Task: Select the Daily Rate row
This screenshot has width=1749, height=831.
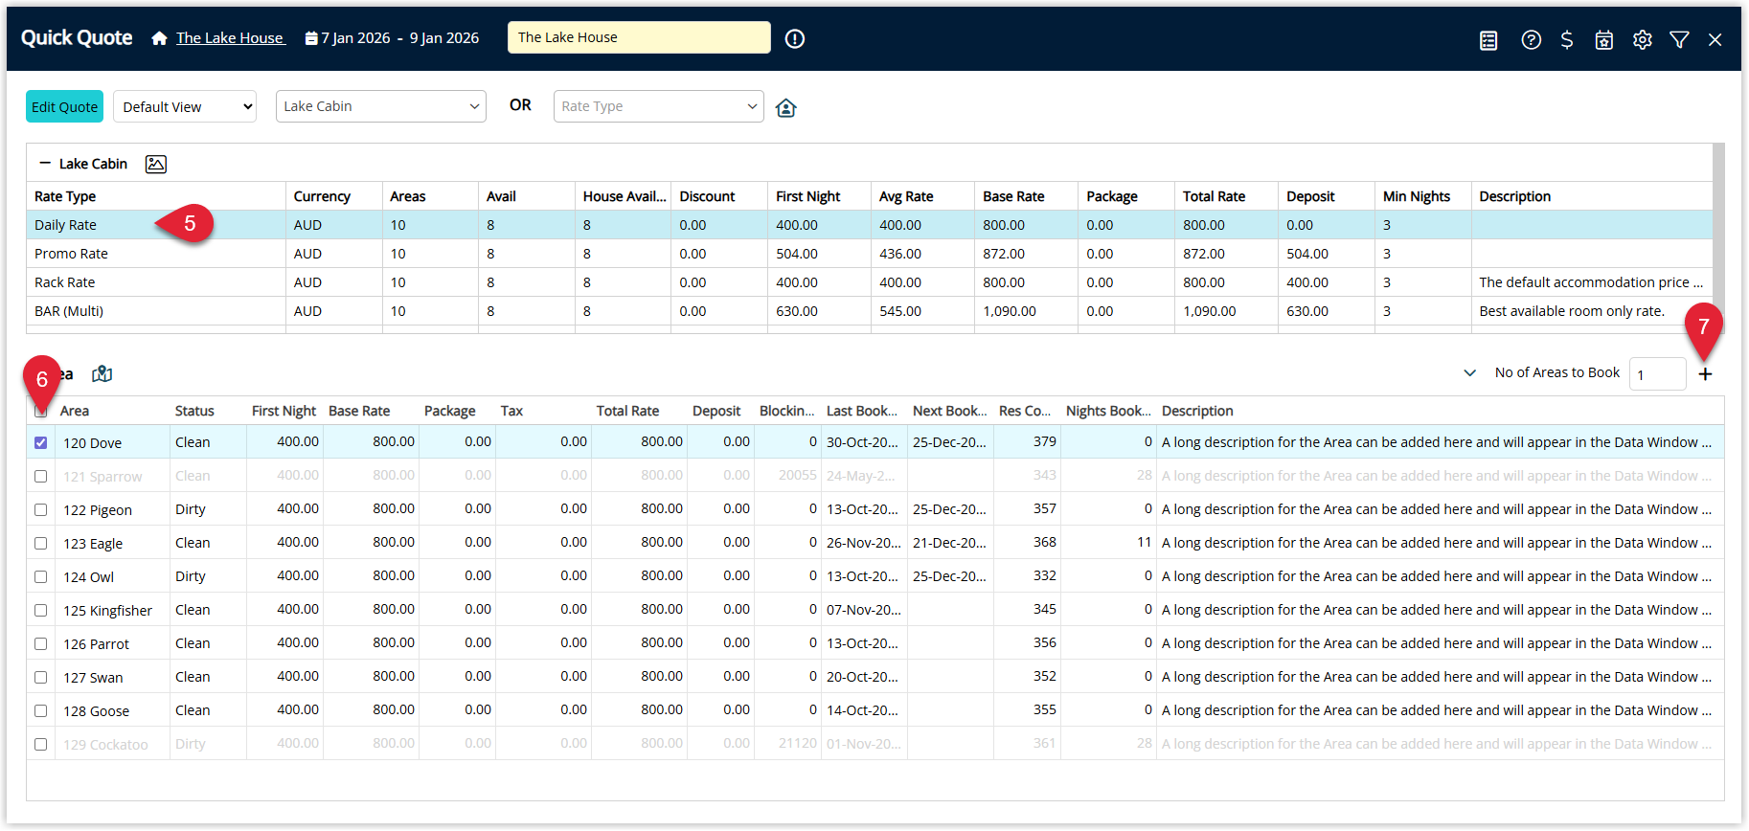Action: point(870,225)
